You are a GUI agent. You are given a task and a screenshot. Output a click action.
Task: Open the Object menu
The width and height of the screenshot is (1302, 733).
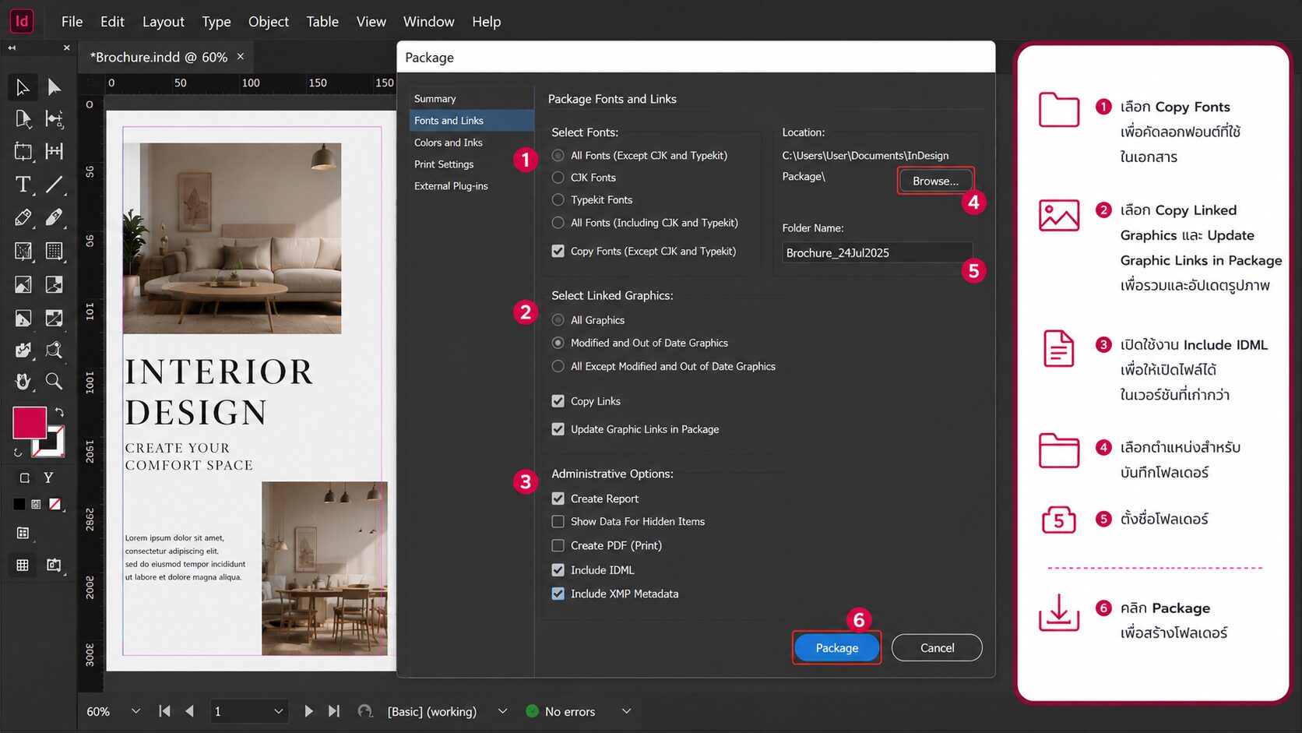269,22
